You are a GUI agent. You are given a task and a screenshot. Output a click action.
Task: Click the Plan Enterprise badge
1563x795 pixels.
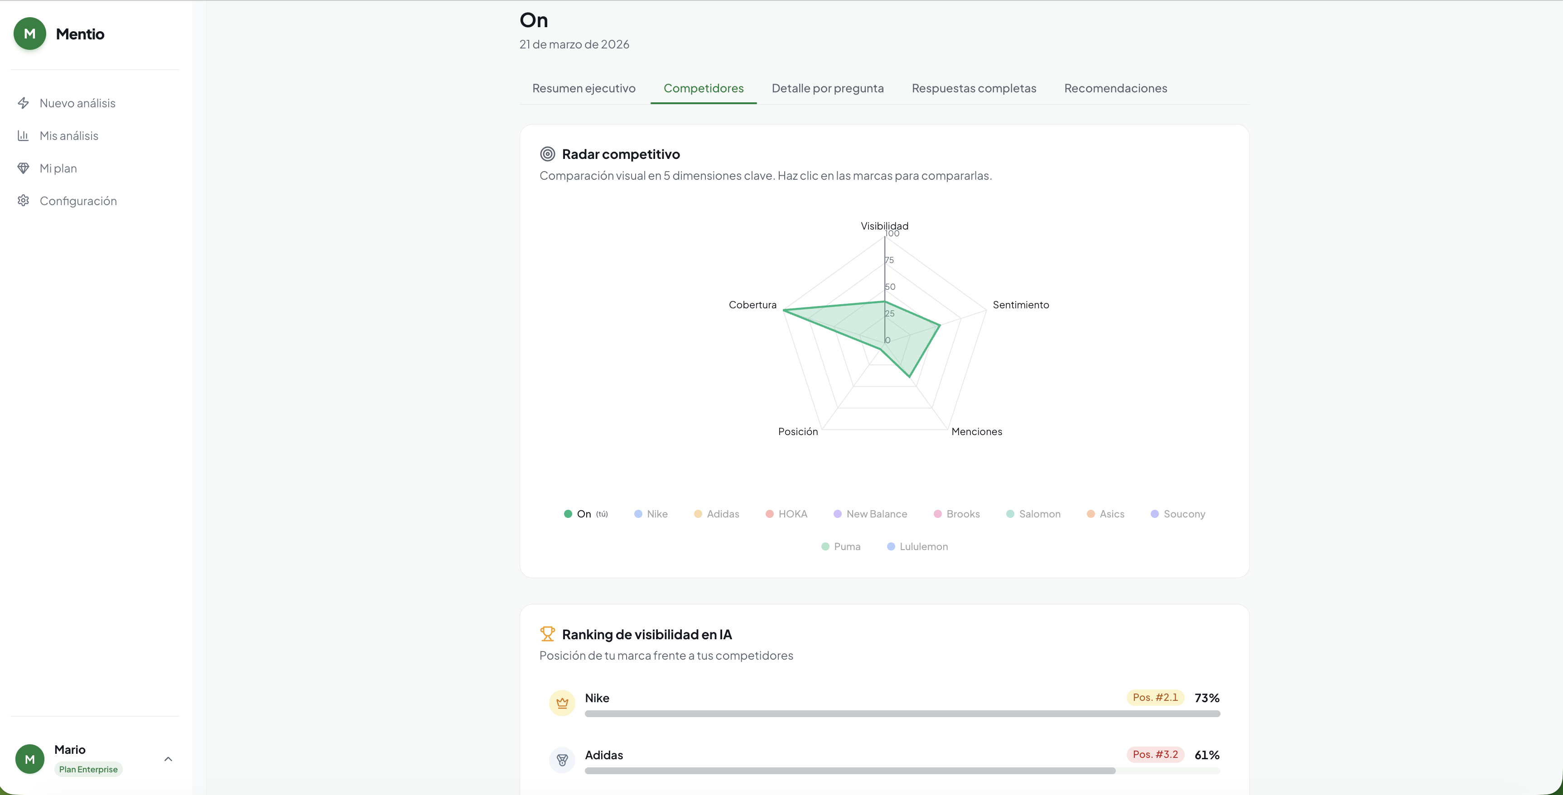89,770
